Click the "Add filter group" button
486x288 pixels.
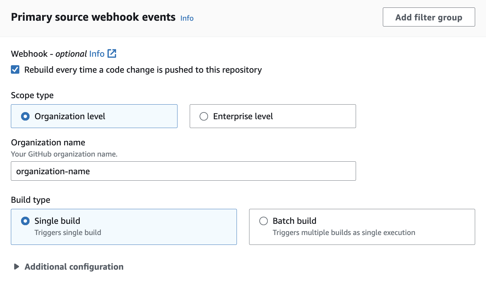(x=429, y=17)
